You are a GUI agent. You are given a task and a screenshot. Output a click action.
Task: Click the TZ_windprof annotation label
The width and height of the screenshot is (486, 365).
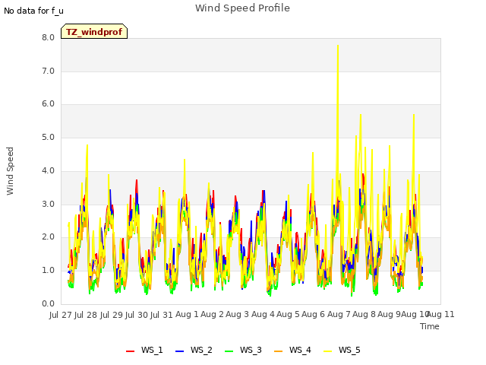click(x=94, y=32)
